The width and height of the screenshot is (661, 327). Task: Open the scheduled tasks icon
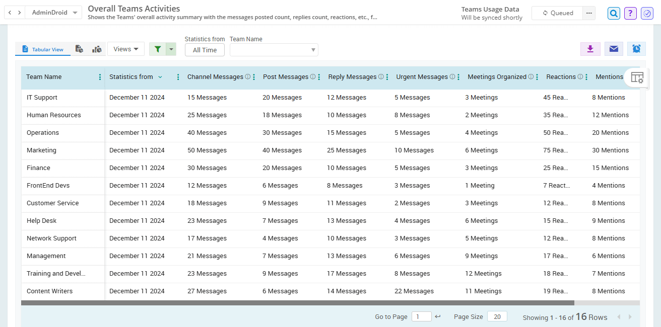tap(646, 13)
